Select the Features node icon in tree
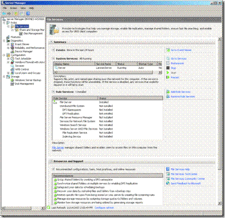225x218 pixels. pos(8,37)
